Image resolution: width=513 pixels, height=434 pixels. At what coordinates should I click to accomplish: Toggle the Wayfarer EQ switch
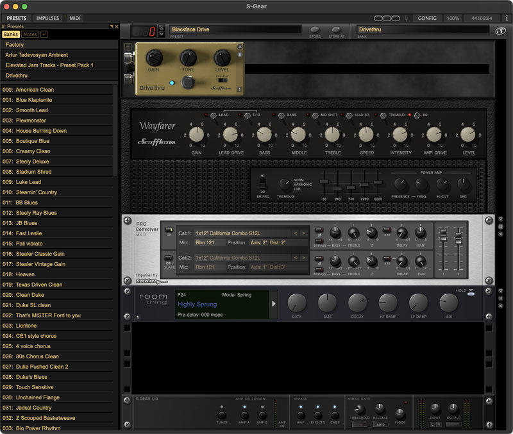(x=417, y=115)
